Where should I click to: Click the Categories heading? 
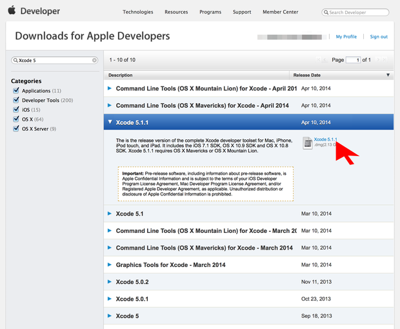26,81
